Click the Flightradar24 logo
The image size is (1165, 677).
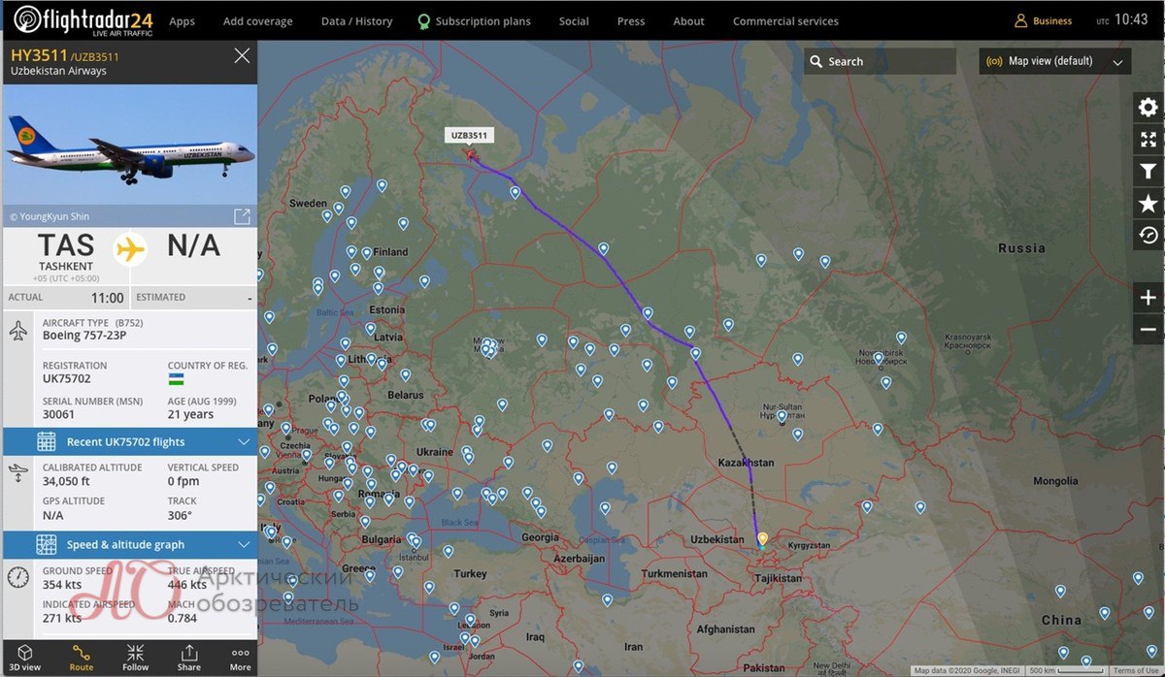pos(83,19)
